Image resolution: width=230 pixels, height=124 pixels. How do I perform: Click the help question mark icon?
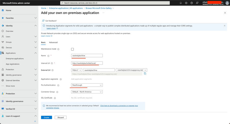click(192, 3)
